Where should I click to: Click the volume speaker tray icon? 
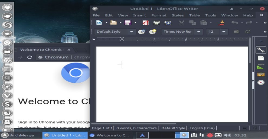click(x=227, y=135)
